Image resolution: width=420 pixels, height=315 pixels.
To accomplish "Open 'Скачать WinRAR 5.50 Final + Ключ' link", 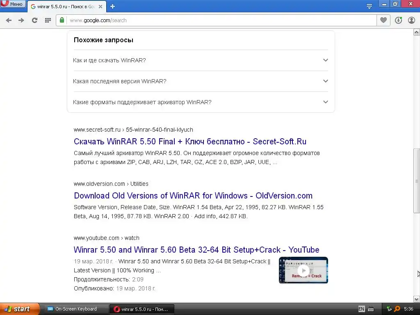I will (190, 142).
